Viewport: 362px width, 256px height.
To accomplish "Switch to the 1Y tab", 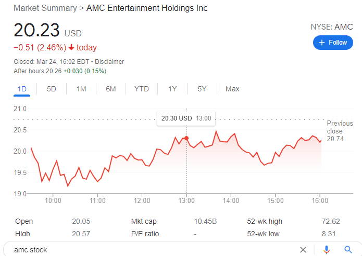I will tap(172, 89).
